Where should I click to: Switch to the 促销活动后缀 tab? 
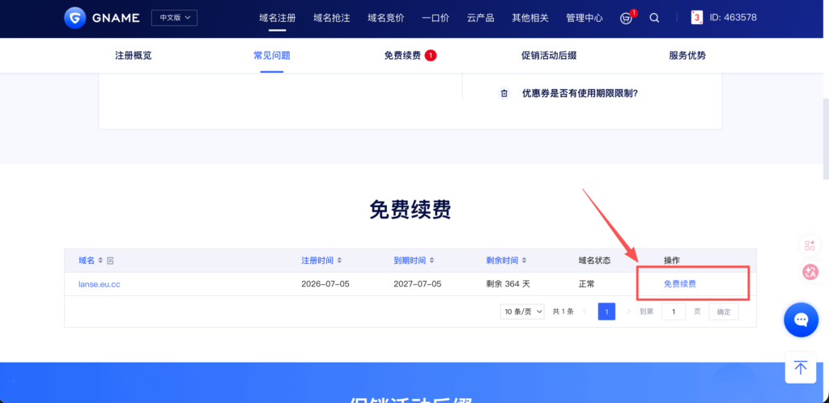click(x=549, y=56)
